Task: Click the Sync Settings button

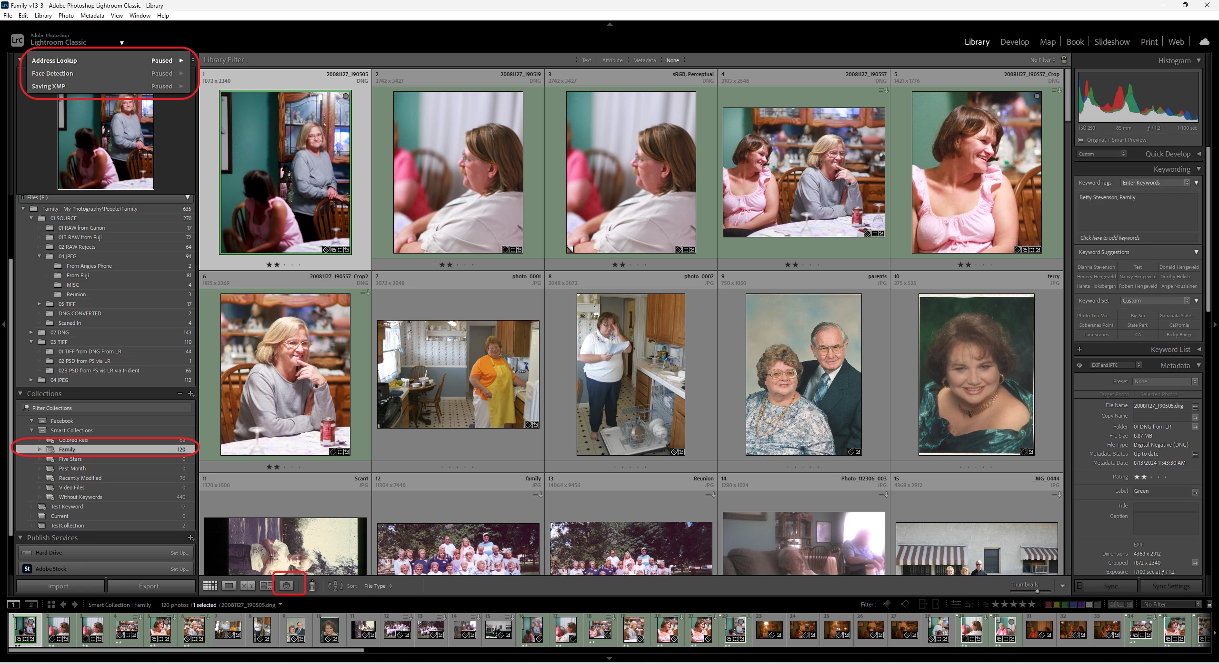Action: [1171, 586]
